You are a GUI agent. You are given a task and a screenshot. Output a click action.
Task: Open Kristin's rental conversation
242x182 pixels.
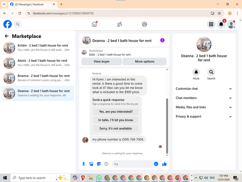tap(38, 48)
